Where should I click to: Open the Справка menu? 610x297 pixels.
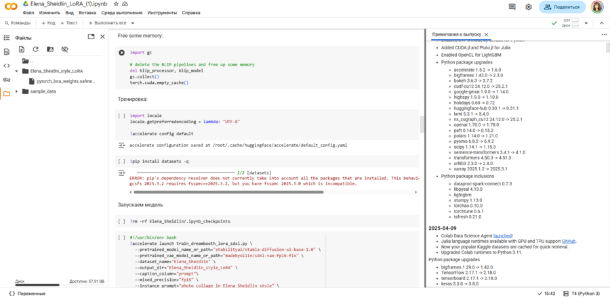point(191,13)
